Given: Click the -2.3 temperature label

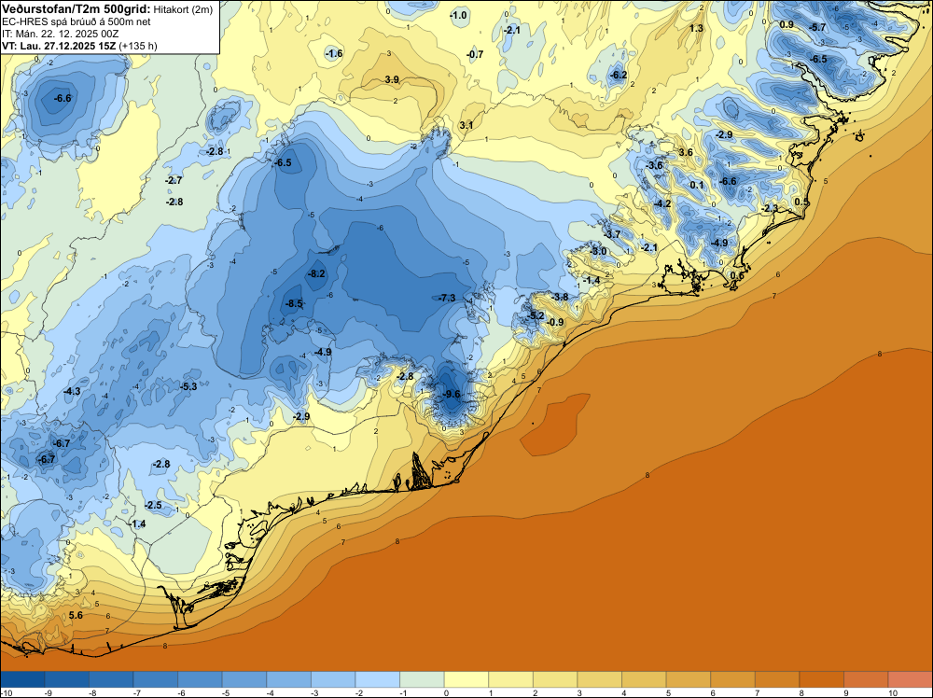Looking at the screenshot, I should pos(770,208).
